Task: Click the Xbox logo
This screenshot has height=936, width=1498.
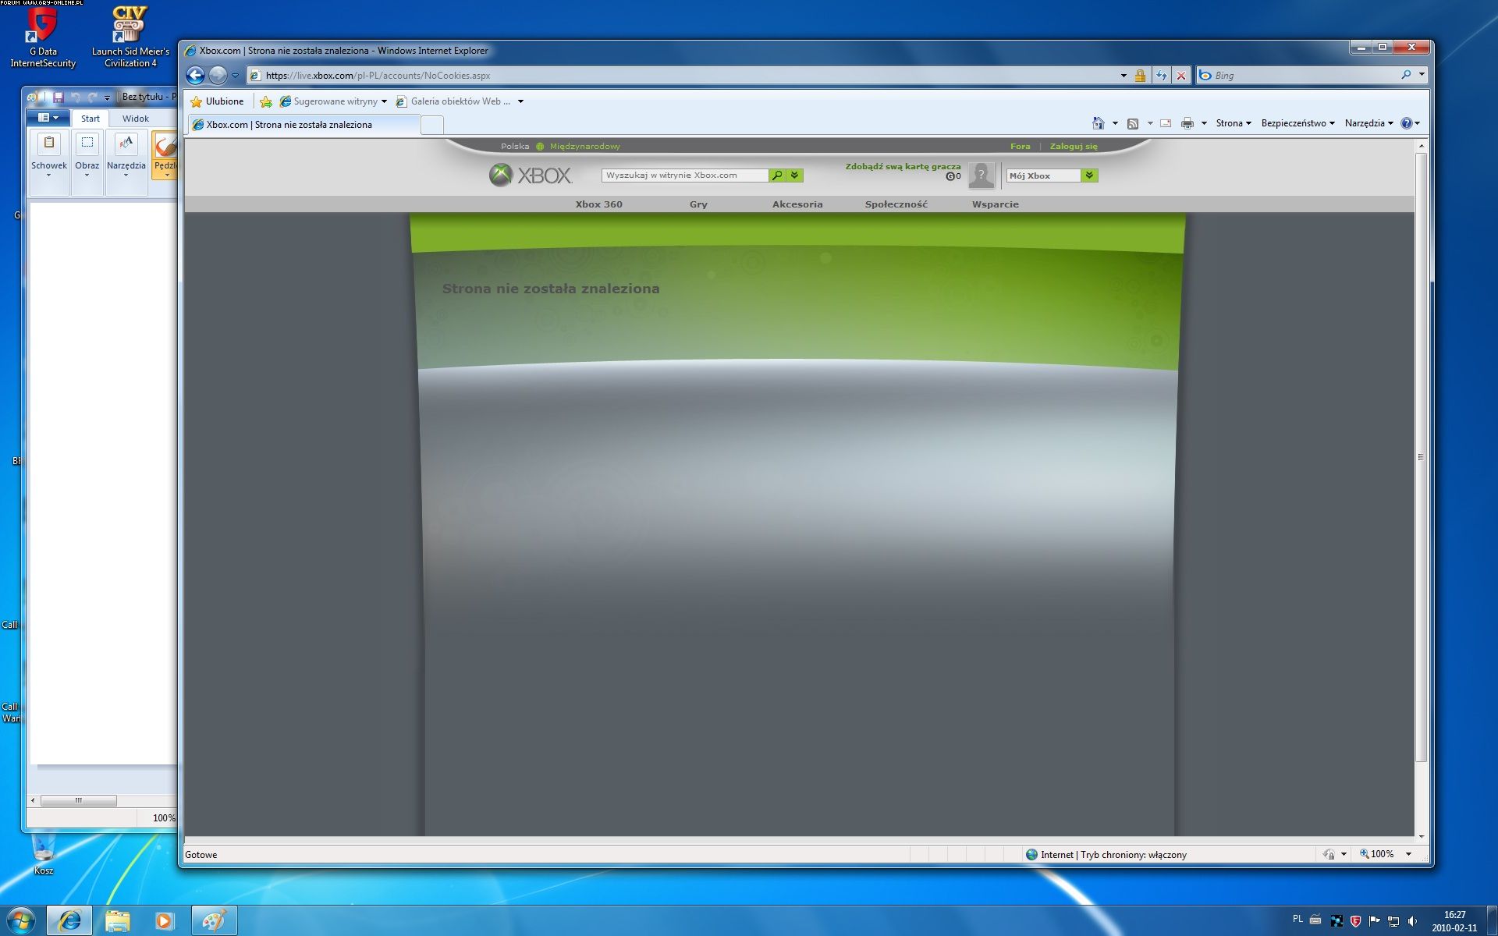Action: pyautogui.click(x=531, y=175)
